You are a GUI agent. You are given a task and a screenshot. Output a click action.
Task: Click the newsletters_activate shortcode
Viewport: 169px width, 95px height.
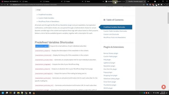tap(43, 78)
